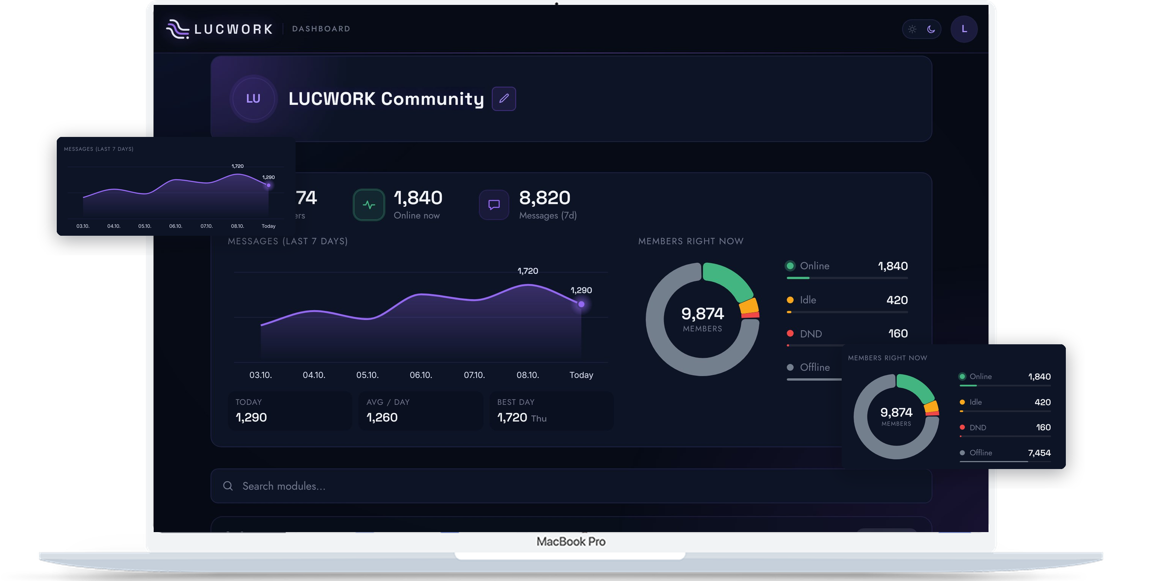Click the 06.10. axis label on the main chart

click(421, 375)
